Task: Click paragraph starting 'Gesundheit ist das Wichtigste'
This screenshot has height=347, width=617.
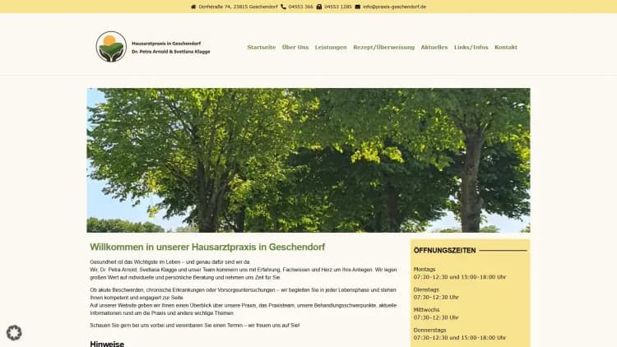Action: click(244, 270)
